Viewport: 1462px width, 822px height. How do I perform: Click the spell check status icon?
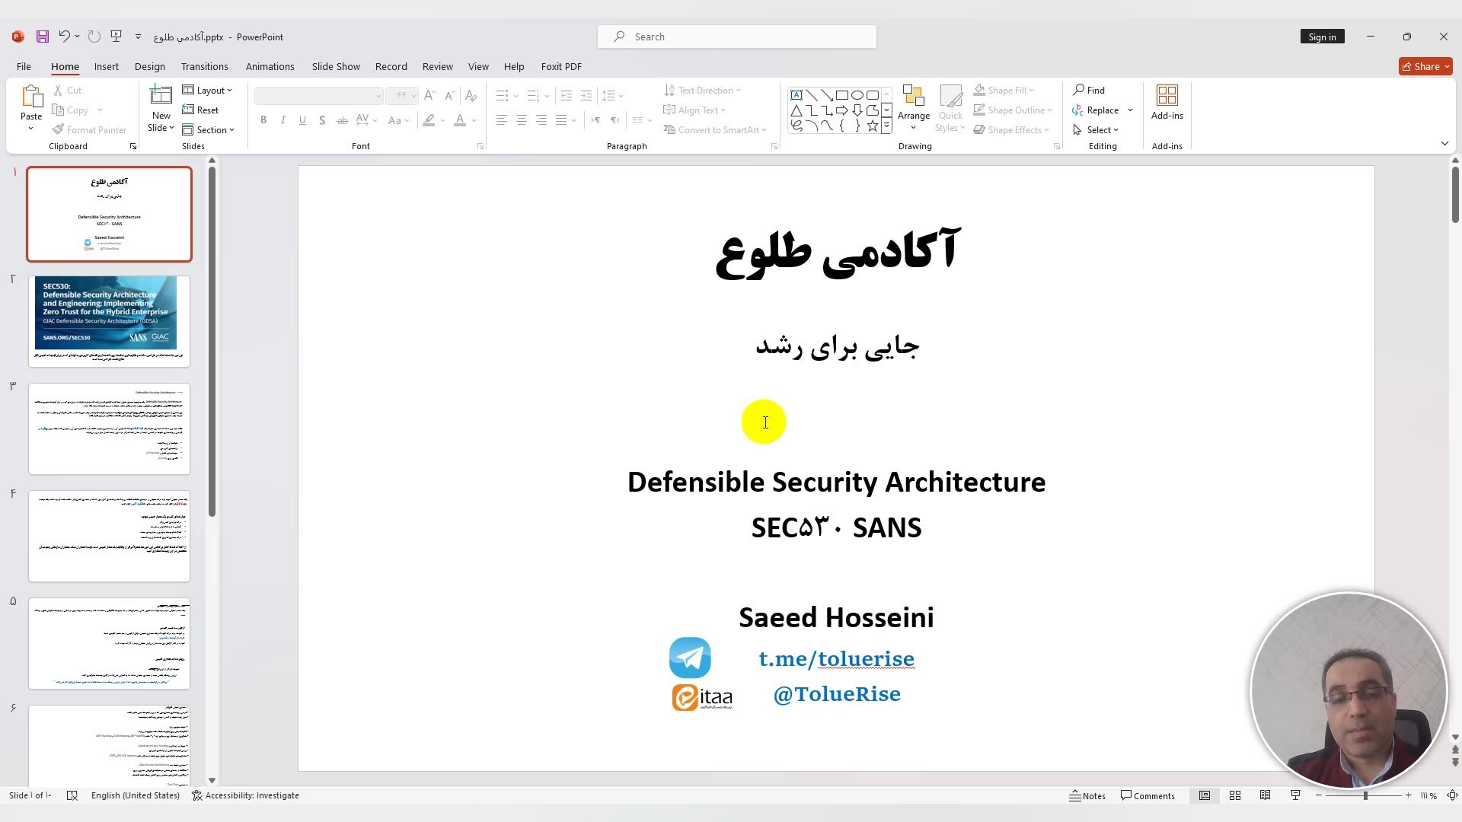72,795
